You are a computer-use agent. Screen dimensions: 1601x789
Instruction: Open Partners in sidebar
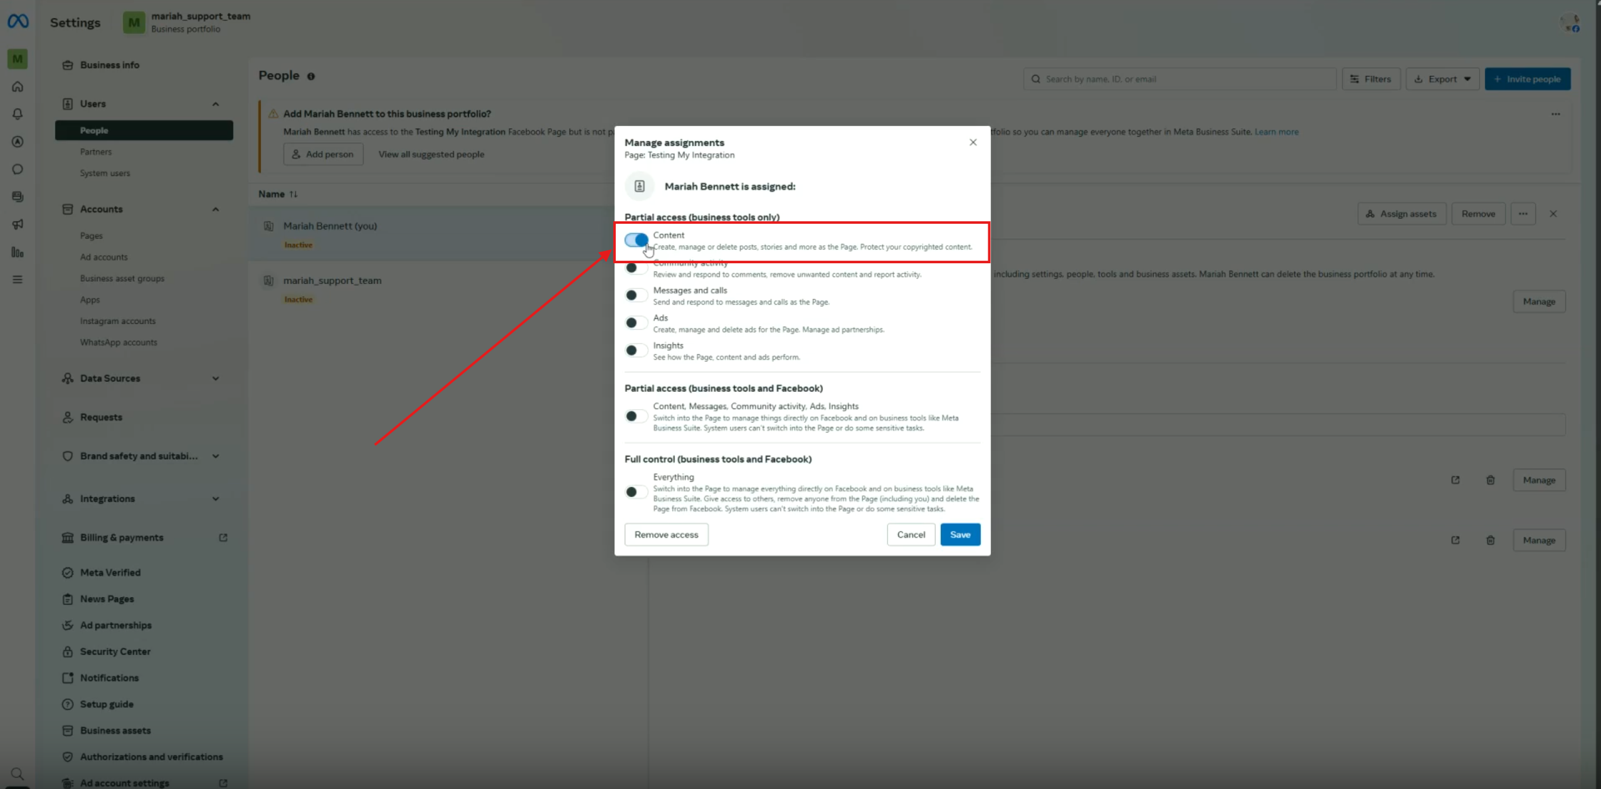[95, 152]
